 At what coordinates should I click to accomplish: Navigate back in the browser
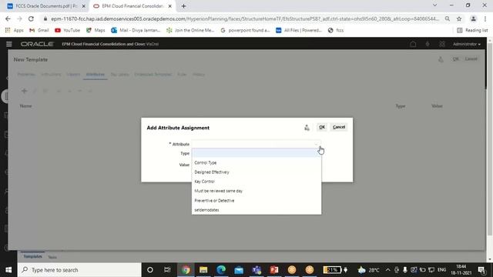[x=8, y=18]
